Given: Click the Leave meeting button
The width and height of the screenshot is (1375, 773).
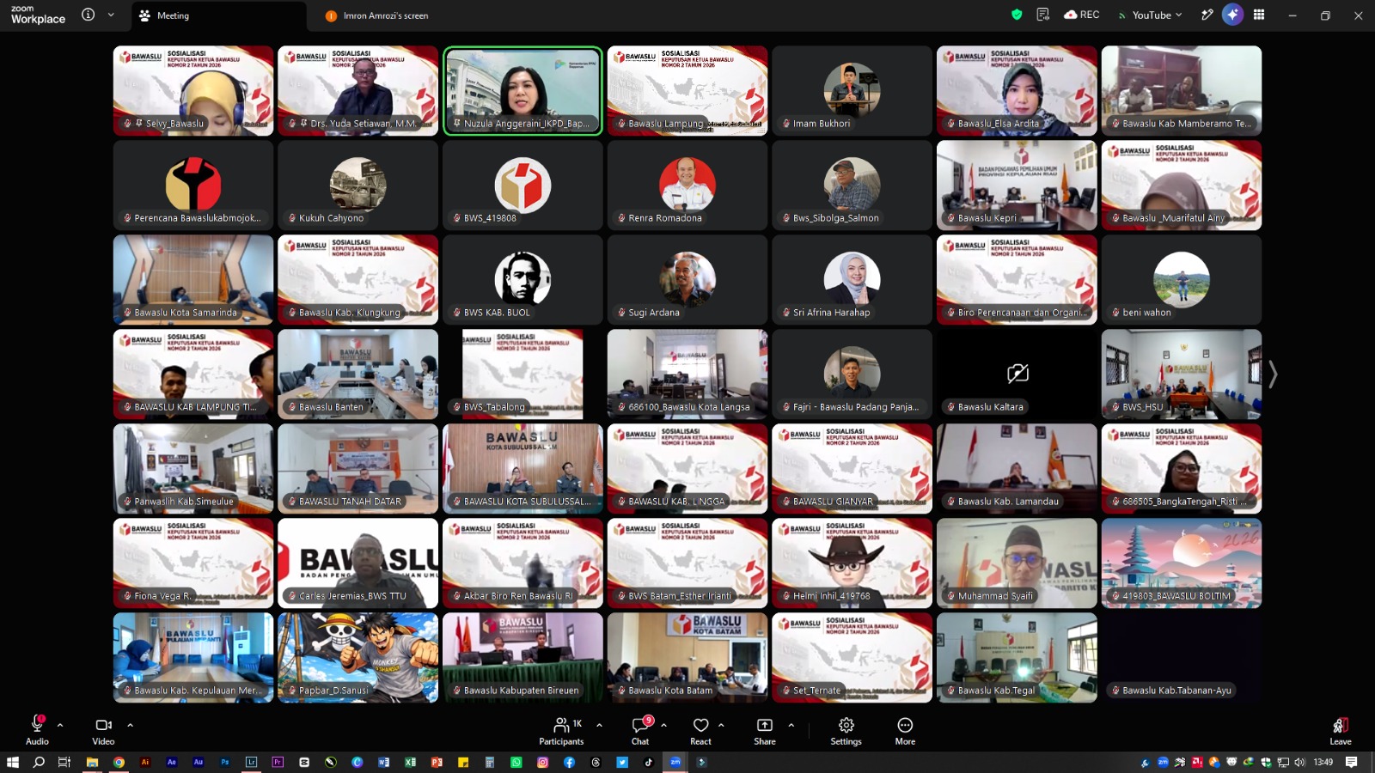Looking at the screenshot, I should click(1341, 731).
